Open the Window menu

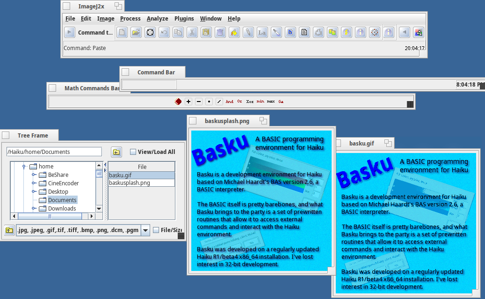tap(210, 19)
